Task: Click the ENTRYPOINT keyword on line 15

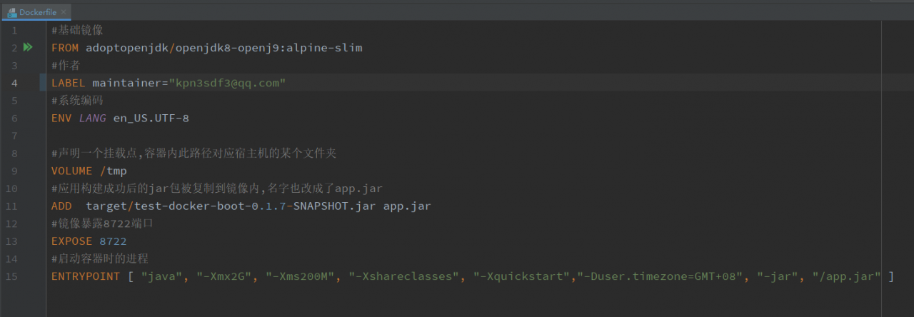Action: [x=86, y=276]
